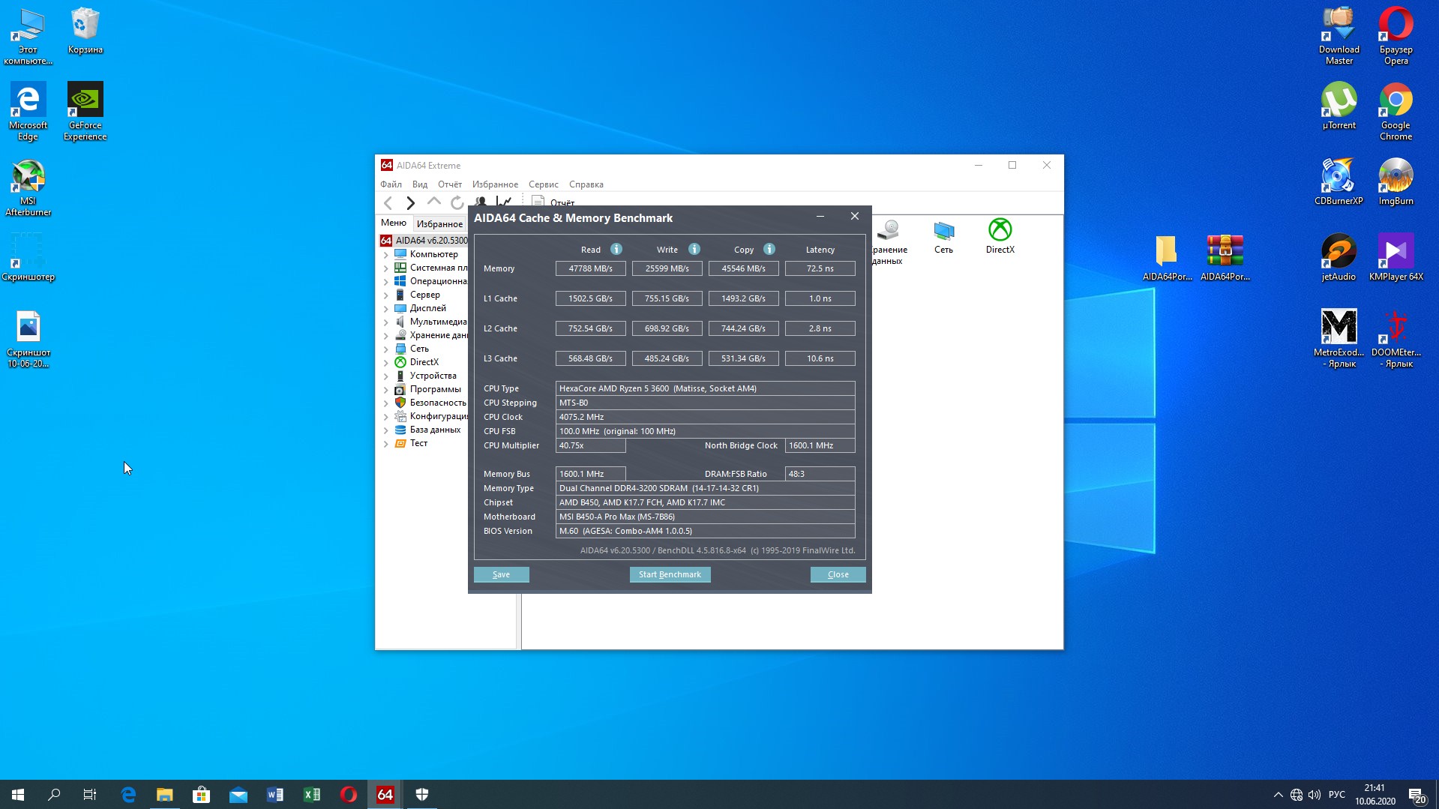Open the MetroExodus shortcut icon
This screenshot has width=1439, height=809.
pos(1339,339)
